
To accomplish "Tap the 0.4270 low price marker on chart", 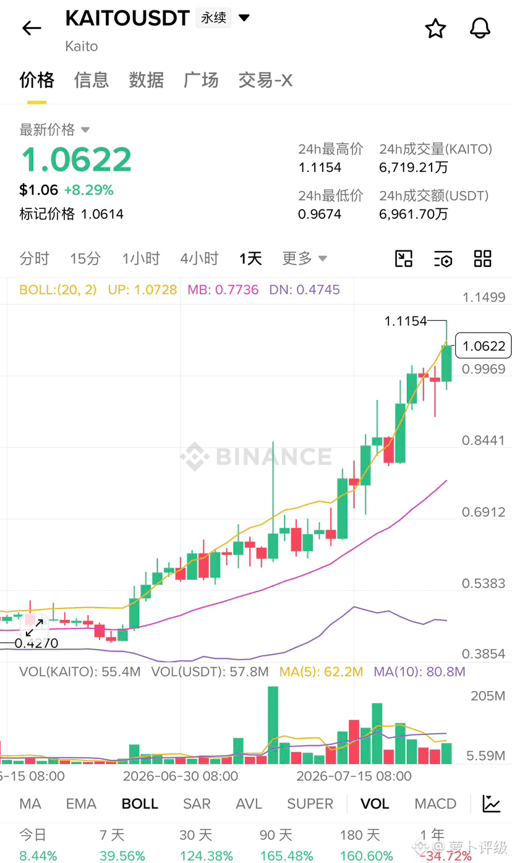I will click(36, 644).
